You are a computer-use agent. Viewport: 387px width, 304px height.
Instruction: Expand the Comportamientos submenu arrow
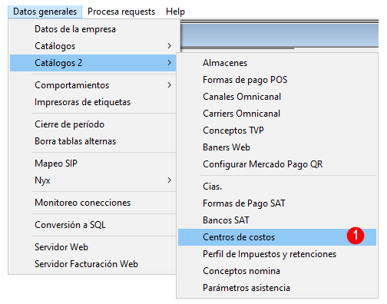[x=169, y=85]
